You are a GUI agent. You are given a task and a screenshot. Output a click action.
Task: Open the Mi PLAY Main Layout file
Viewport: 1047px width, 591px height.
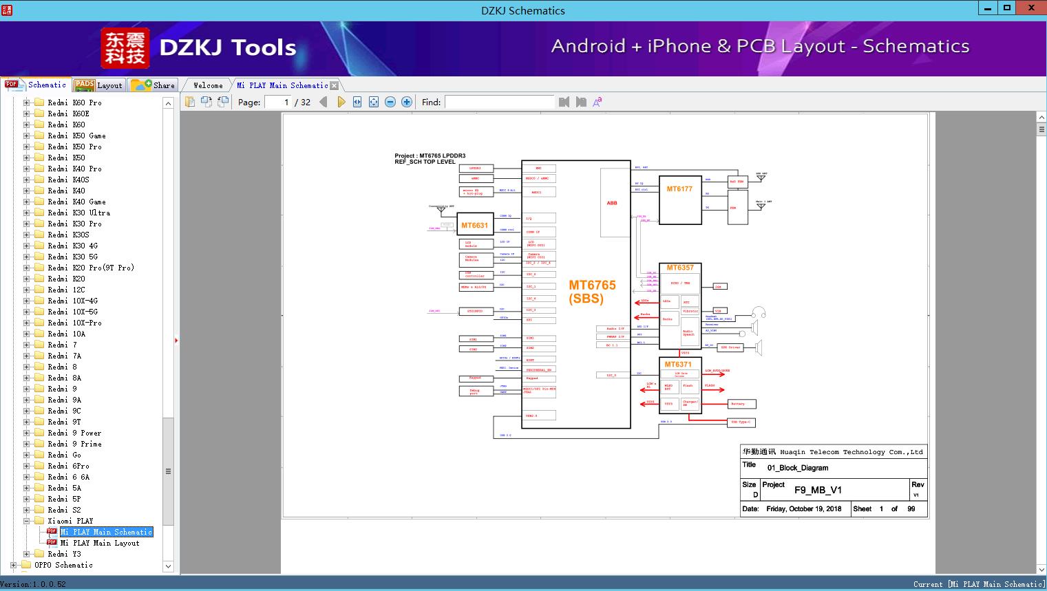coord(100,543)
